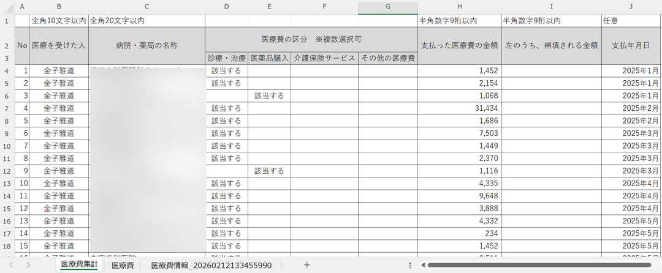Screen dimensions: 662x273
Task: Click the next sheet navigation arrow
Action: pyautogui.click(x=28, y=265)
